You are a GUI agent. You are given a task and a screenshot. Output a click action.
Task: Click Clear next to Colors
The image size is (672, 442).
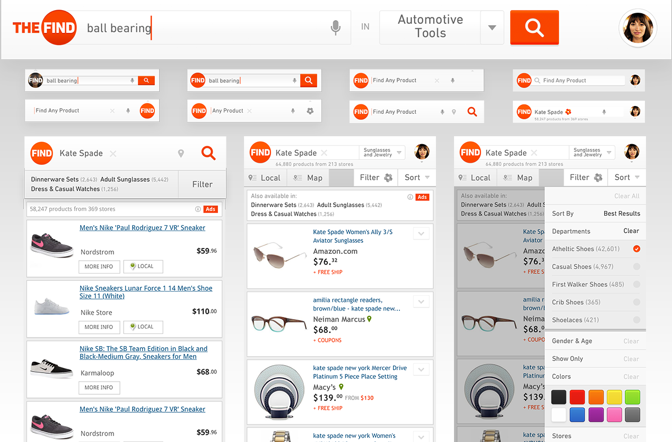pos(631,377)
